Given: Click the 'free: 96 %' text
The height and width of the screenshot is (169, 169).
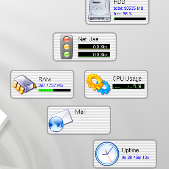Looking at the screenshot, I should pos(123,14).
